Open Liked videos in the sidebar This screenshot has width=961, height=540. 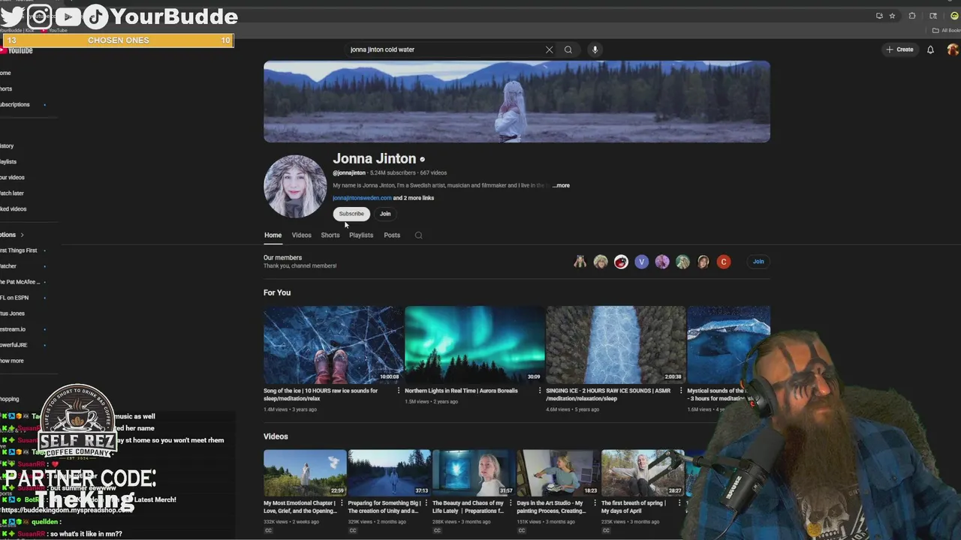pos(14,209)
